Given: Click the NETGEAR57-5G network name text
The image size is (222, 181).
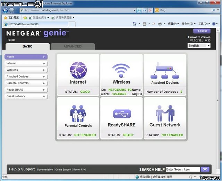Looking at the screenshot, I should point(120,90).
